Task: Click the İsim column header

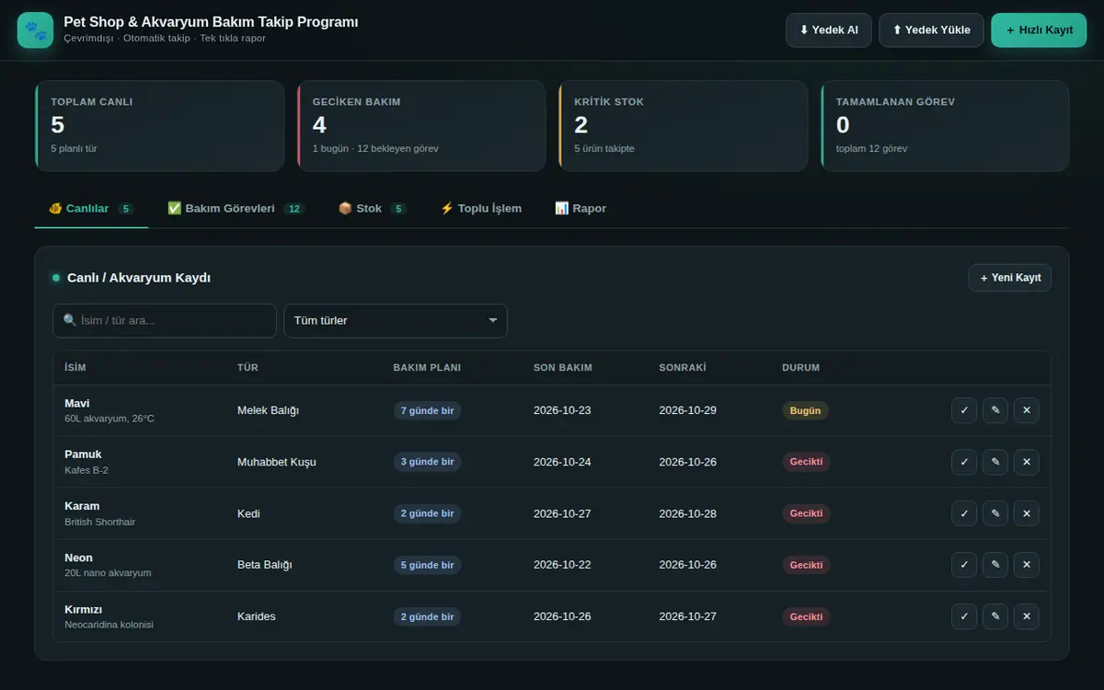Action: 75,368
